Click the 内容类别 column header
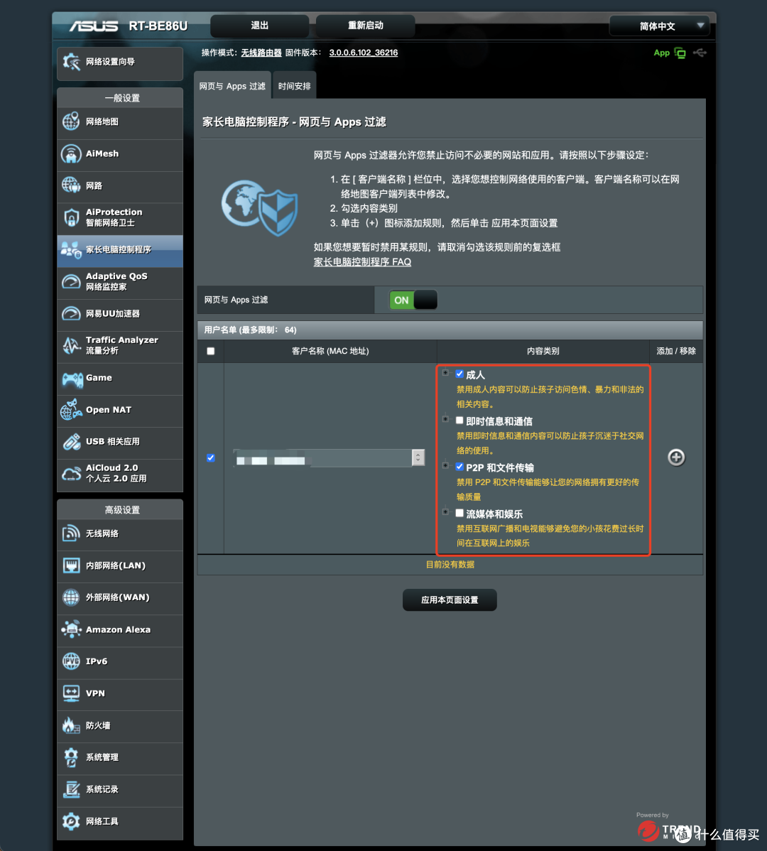This screenshot has height=851, width=767. [x=543, y=351]
